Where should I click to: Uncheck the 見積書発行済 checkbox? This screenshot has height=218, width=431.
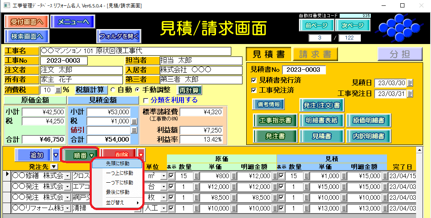tap(254, 80)
